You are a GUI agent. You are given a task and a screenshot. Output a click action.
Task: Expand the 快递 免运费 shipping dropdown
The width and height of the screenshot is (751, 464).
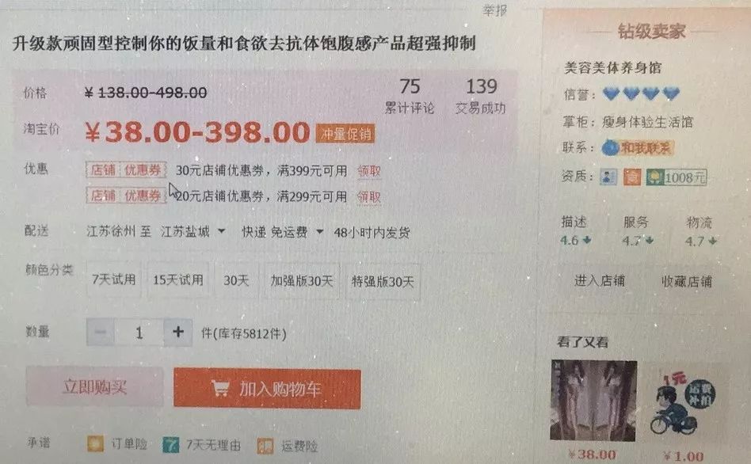282,232
